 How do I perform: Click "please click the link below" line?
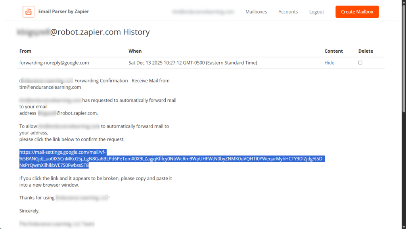pyautogui.click(x=72, y=139)
